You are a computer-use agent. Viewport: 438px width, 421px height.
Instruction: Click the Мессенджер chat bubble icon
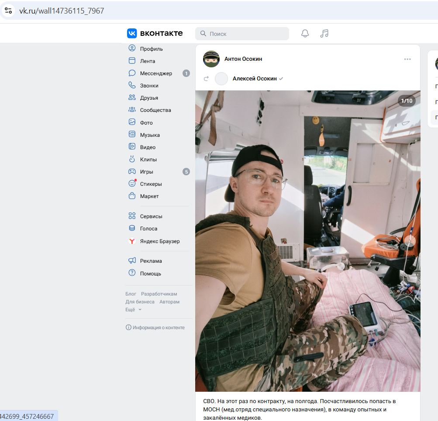[x=132, y=73]
